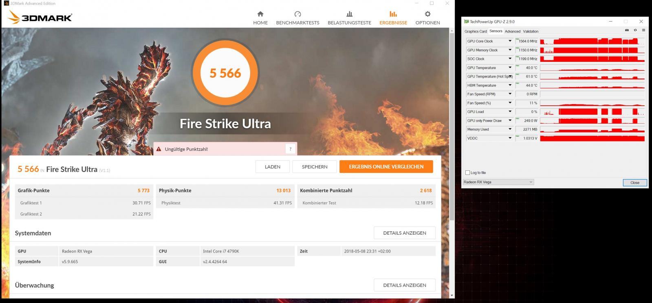Switch to the Validation tab in GPU-Z
The height and width of the screenshot is (303, 652).
531,31
